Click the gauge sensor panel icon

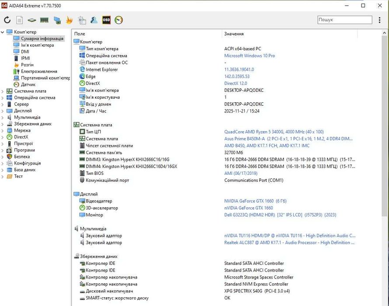(x=118, y=20)
